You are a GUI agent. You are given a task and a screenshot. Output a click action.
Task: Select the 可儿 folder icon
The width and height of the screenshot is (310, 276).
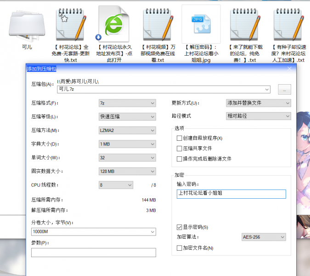(x=27, y=25)
